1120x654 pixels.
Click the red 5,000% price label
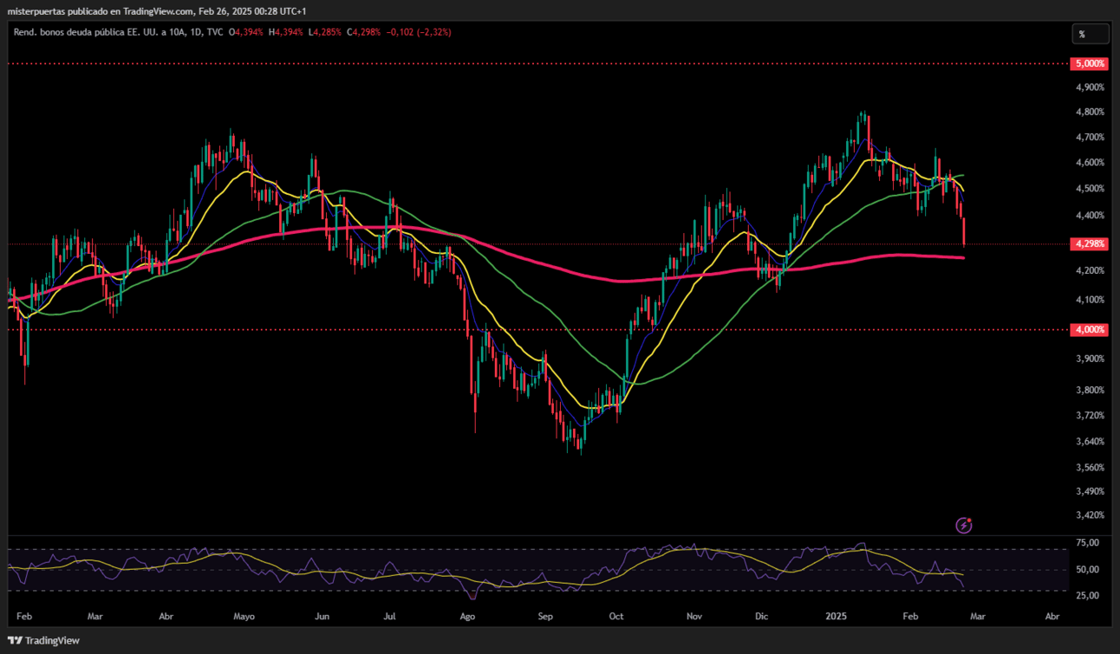coord(1090,64)
